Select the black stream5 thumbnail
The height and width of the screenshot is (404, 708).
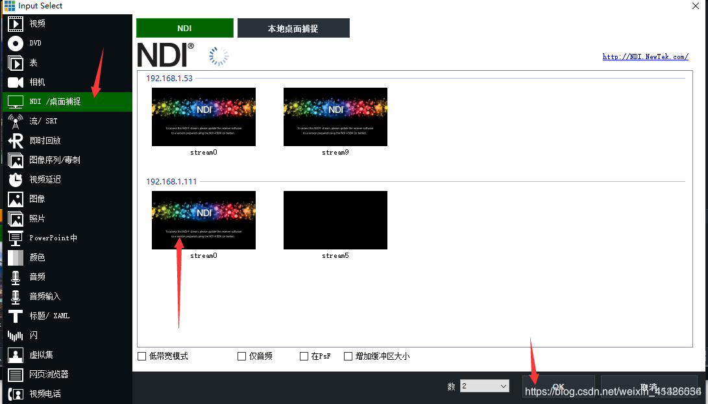click(x=336, y=220)
